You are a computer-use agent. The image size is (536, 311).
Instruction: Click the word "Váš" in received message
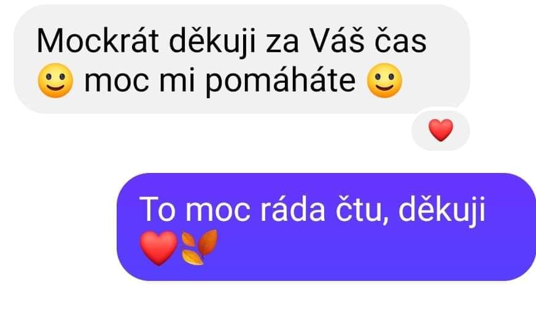(336, 40)
